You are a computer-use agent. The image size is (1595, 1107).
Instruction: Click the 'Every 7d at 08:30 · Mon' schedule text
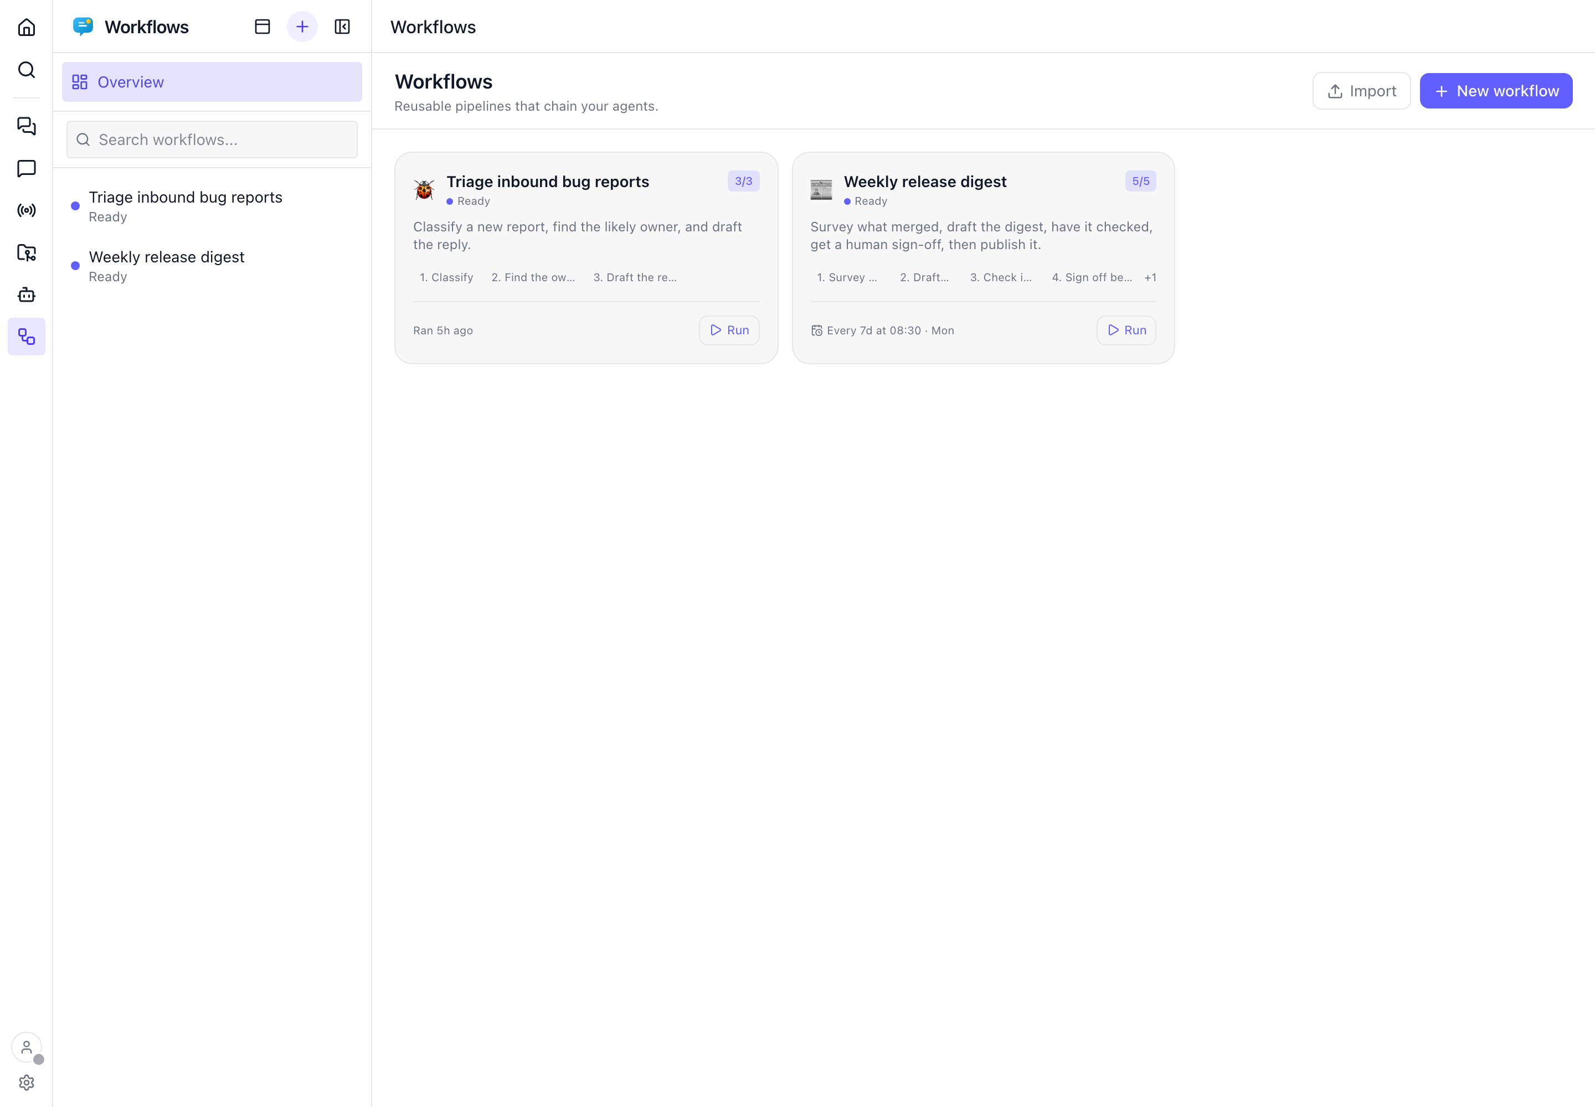890,331
